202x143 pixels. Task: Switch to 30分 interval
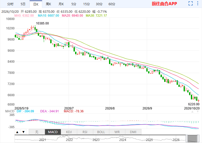pos(99,4)
